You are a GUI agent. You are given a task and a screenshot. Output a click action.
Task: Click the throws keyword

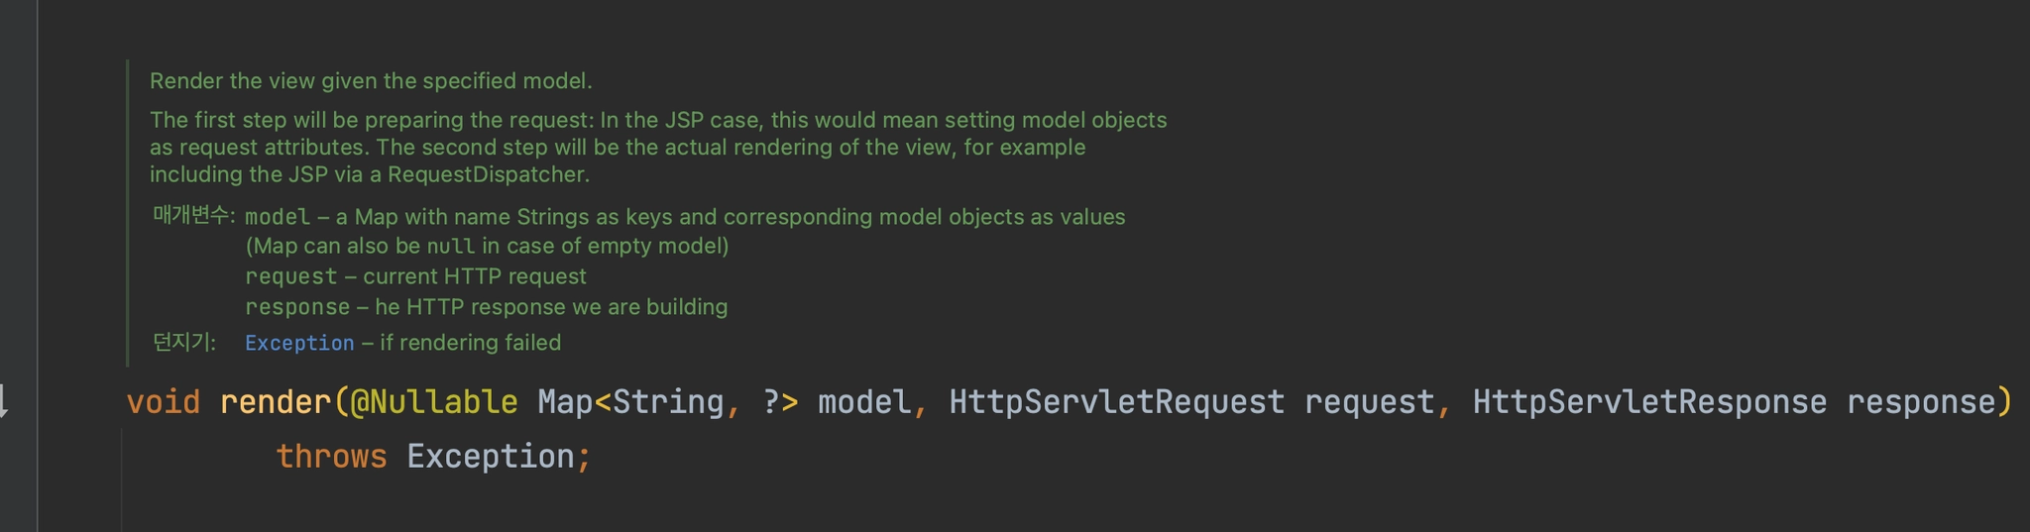[331, 456]
